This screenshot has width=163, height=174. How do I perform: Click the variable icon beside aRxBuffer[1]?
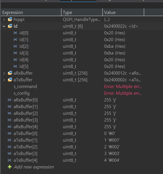click(x=10, y=107)
